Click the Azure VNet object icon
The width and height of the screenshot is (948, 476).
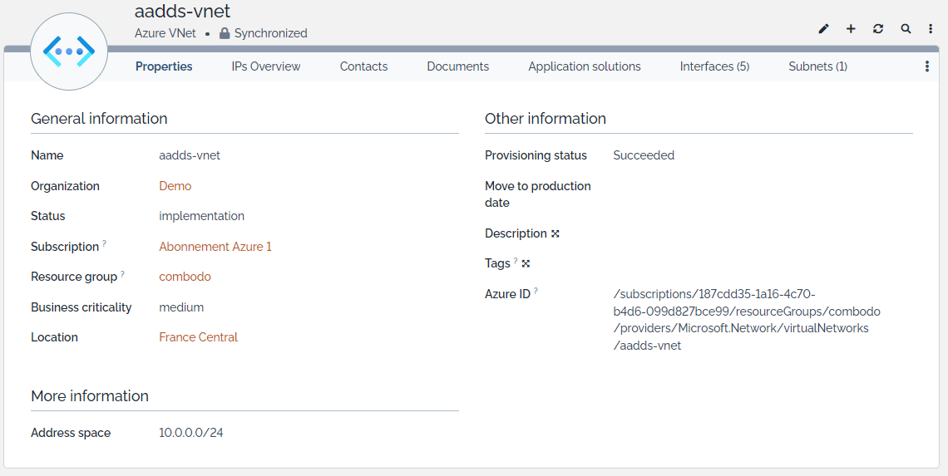(69, 52)
